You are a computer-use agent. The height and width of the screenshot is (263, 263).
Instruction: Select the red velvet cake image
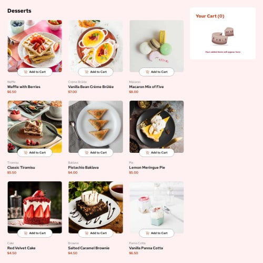[35, 207]
